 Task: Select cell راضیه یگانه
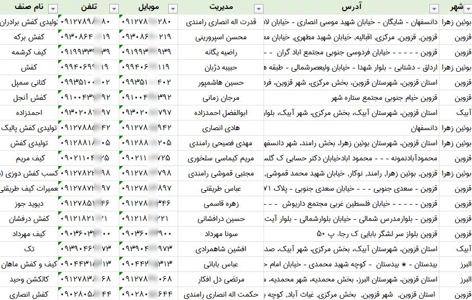point(221,52)
